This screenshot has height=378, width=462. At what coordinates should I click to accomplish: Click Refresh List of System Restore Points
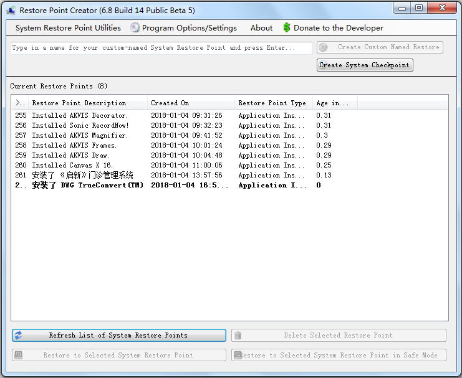click(119, 335)
